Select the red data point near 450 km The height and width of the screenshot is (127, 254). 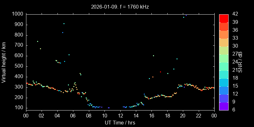[161, 72]
